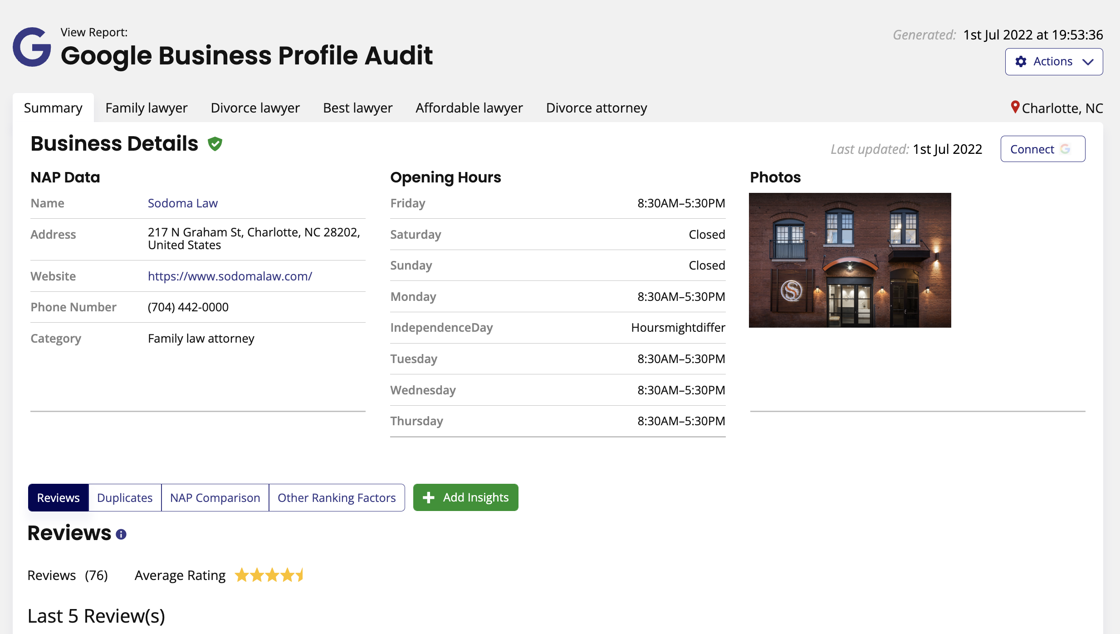Open the Summary tab

coord(53,108)
